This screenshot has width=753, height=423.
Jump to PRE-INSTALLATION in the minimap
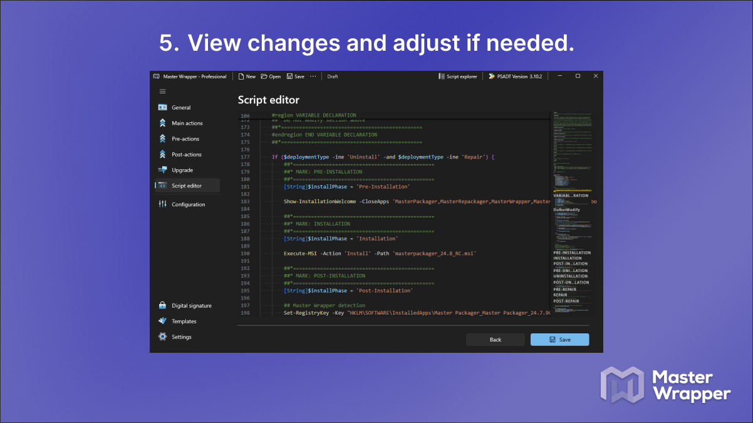point(572,253)
